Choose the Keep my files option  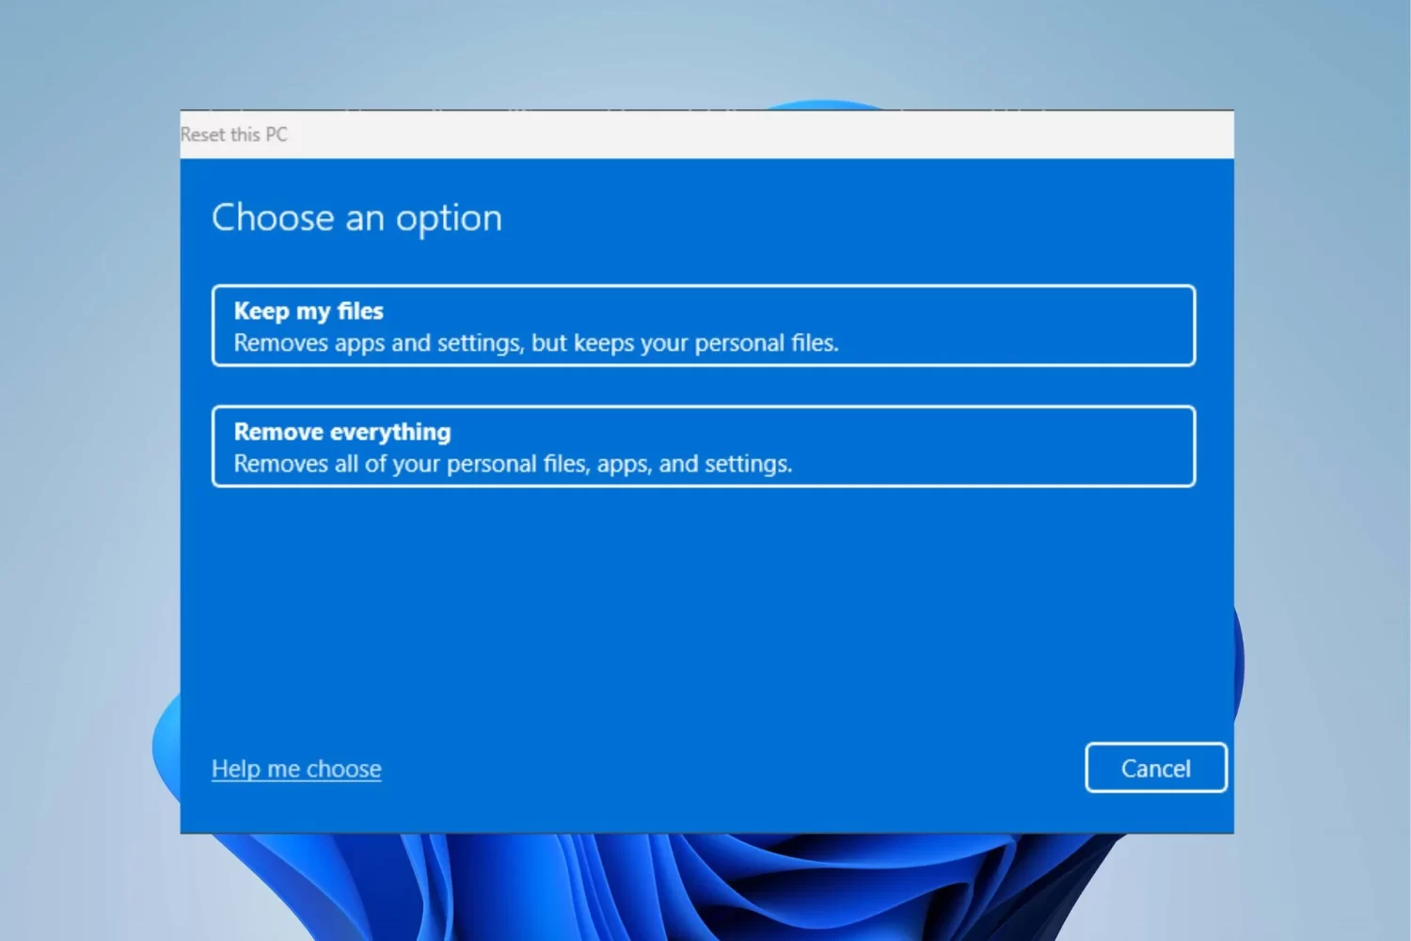pyautogui.click(x=704, y=326)
